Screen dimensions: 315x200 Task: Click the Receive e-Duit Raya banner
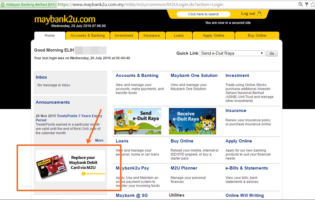coord(192,121)
